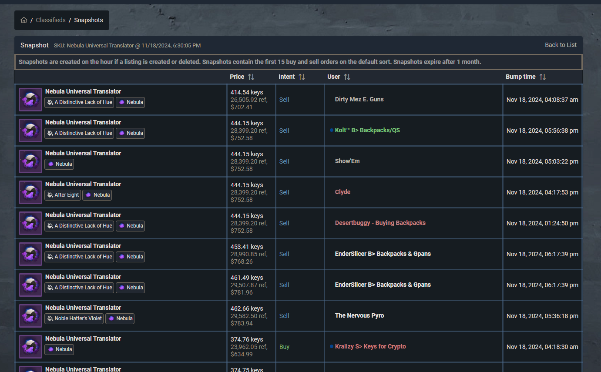Open Krallzy S> Keys for Crypto profile

tap(370, 346)
